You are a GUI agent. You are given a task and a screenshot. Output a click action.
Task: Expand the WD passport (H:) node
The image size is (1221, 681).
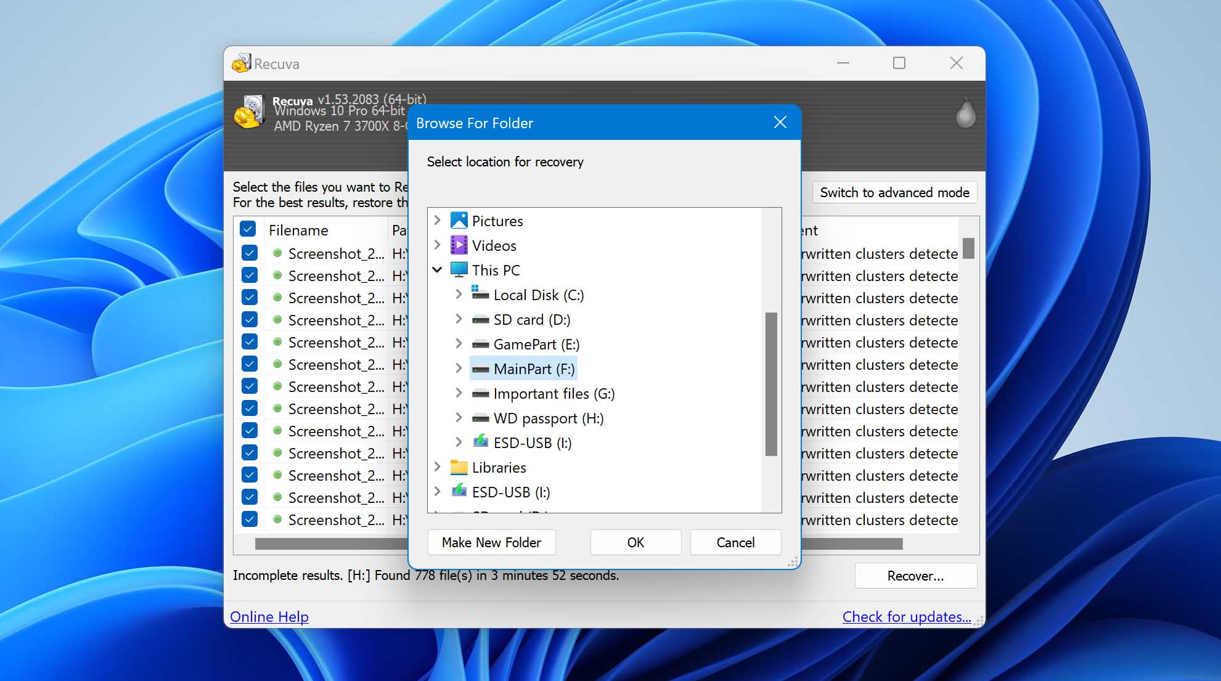[459, 417]
